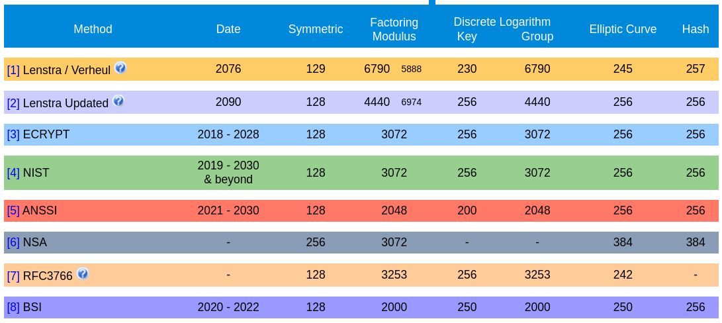
Task: Select the NSA method name
Action: (x=35, y=242)
